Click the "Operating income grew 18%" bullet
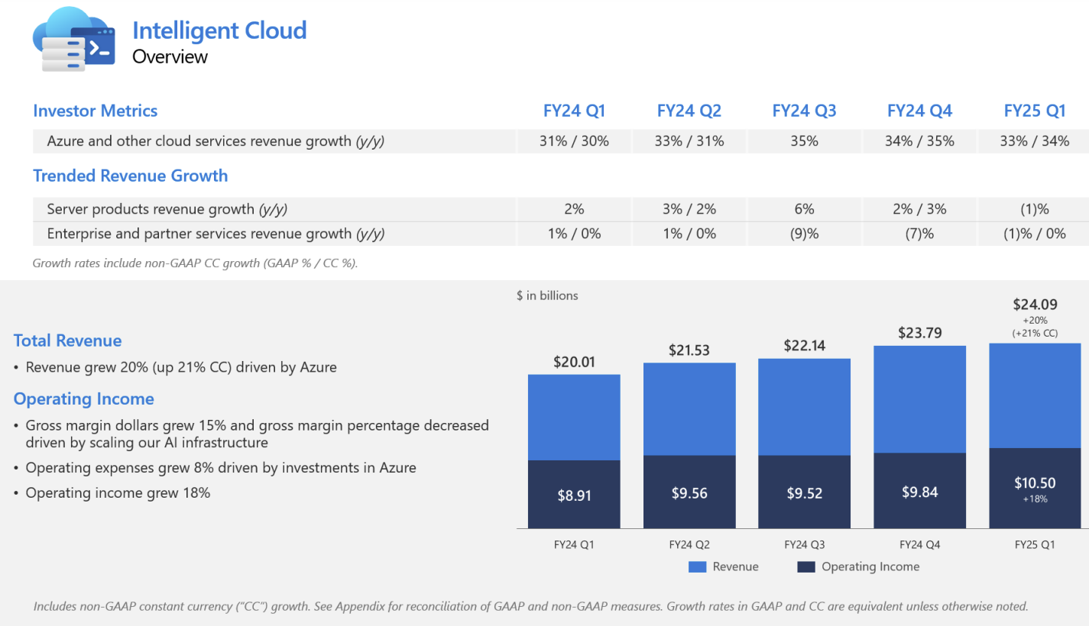This screenshot has height=626, width=1089. click(x=118, y=493)
